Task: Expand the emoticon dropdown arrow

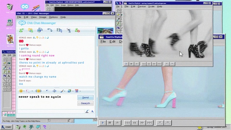Action: click(x=24, y=91)
